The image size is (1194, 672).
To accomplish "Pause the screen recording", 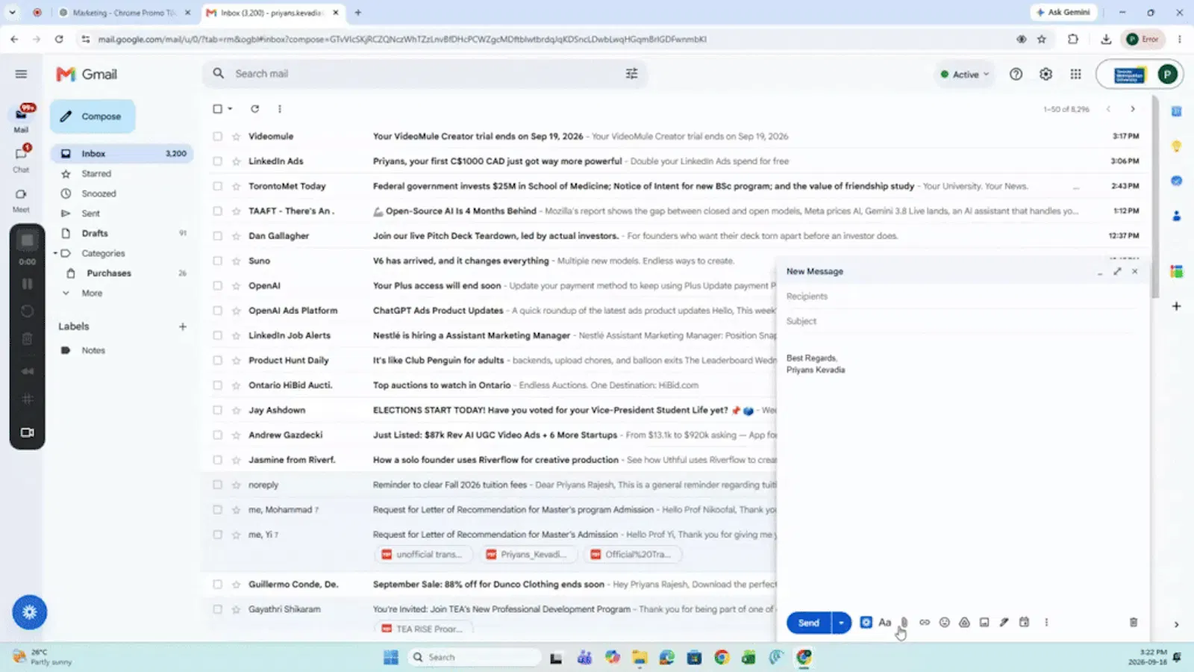I will [28, 284].
